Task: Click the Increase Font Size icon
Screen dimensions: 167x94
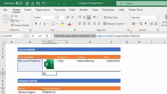Action: (68, 17)
